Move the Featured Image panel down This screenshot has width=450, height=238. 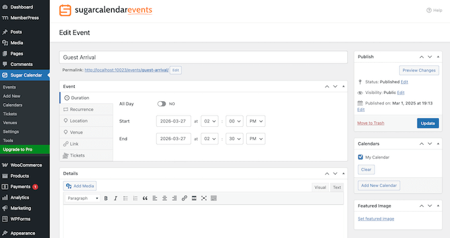click(429, 206)
